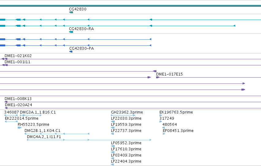Click the 346087 feature label
The image size is (261, 166).
point(12,112)
